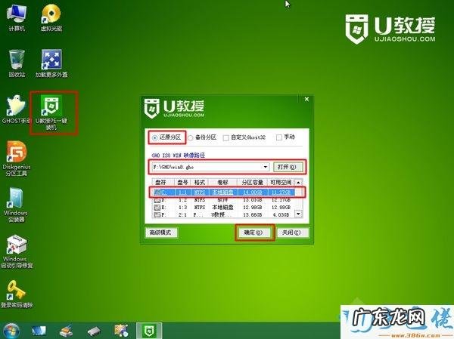454x339 pixels.
Task: Click the 分区容量 column header
Action: (252, 183)
